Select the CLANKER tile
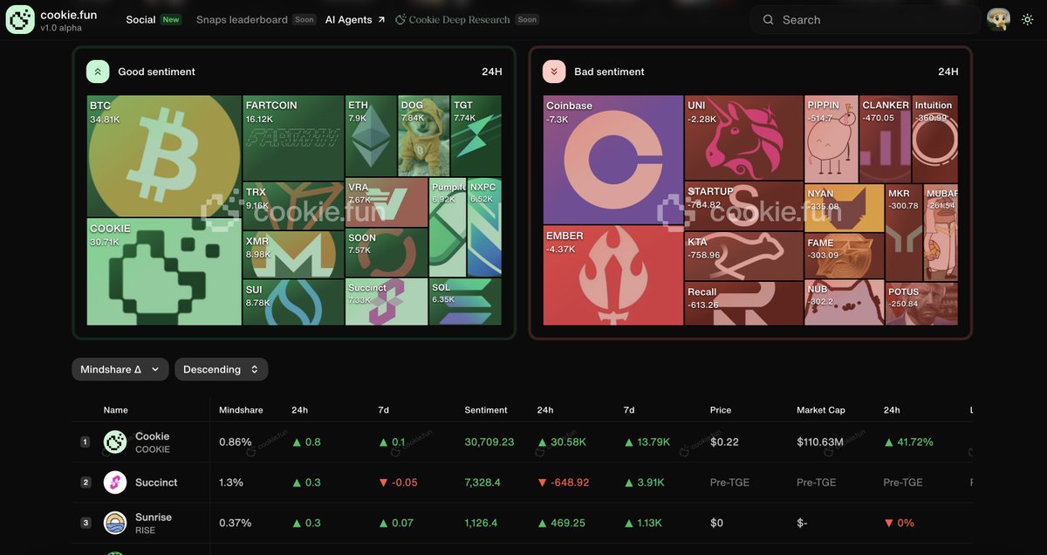The image size is (1047, 555). pos(886,139)
